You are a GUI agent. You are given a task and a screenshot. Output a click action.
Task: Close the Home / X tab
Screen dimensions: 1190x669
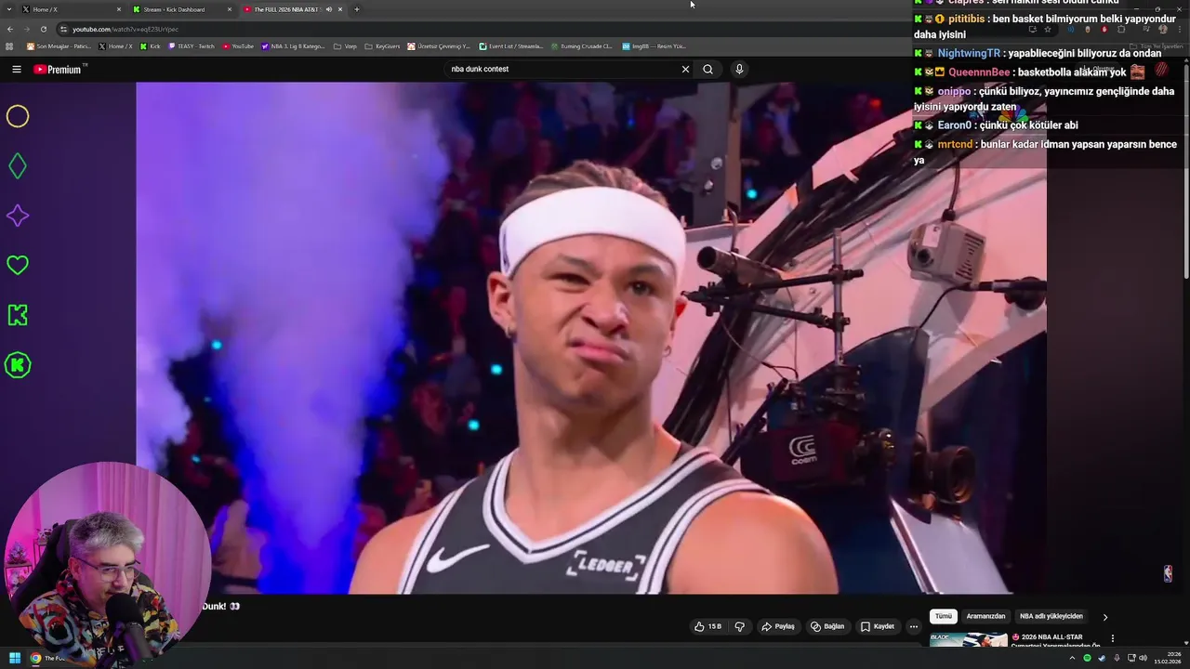[119, 9]
